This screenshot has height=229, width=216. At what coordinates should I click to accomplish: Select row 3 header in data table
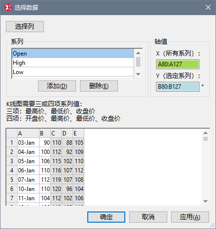click(12, 161)
